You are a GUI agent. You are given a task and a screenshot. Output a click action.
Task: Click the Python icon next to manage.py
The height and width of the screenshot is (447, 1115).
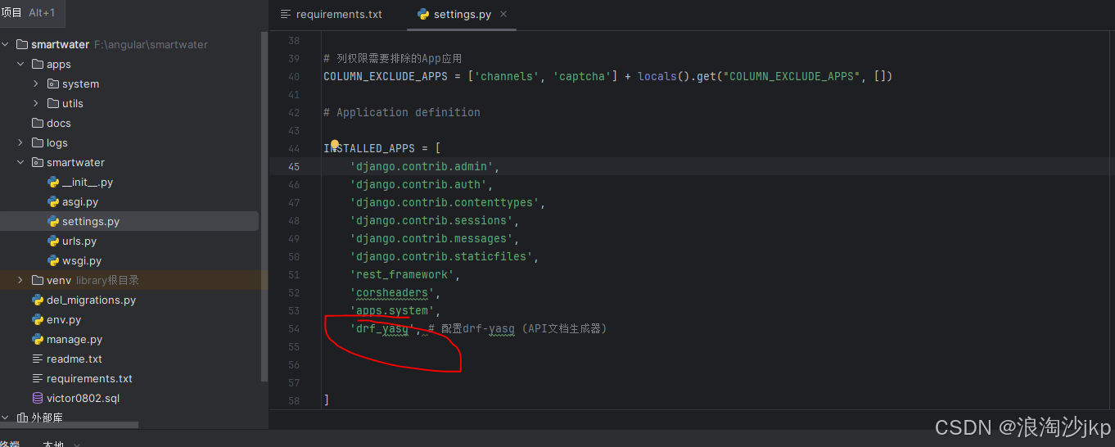click(x=37, y=339)
